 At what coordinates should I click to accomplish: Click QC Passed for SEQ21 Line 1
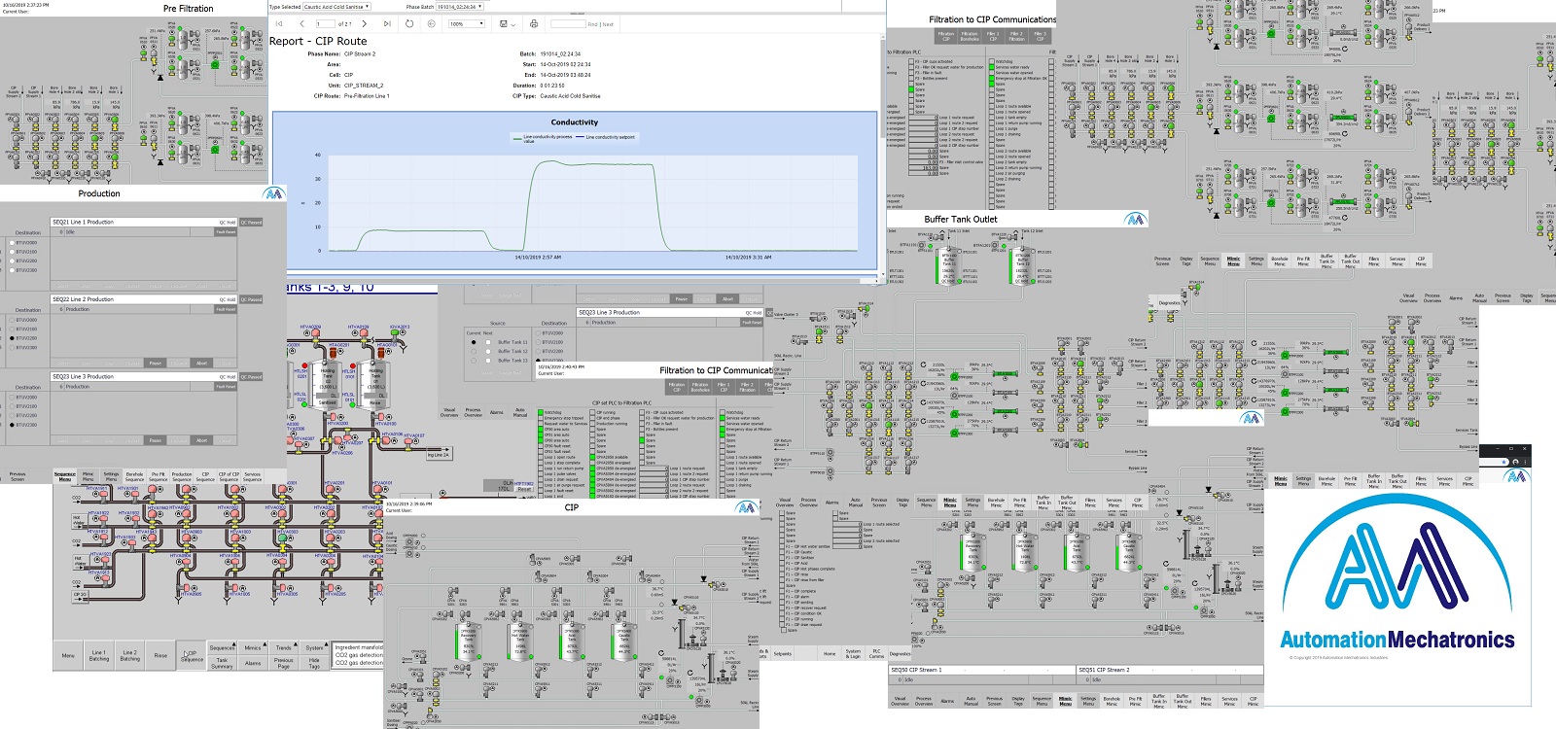tap(251, 223)
